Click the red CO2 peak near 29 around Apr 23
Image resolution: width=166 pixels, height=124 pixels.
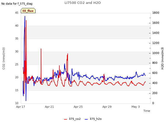(x=67, y=54)
